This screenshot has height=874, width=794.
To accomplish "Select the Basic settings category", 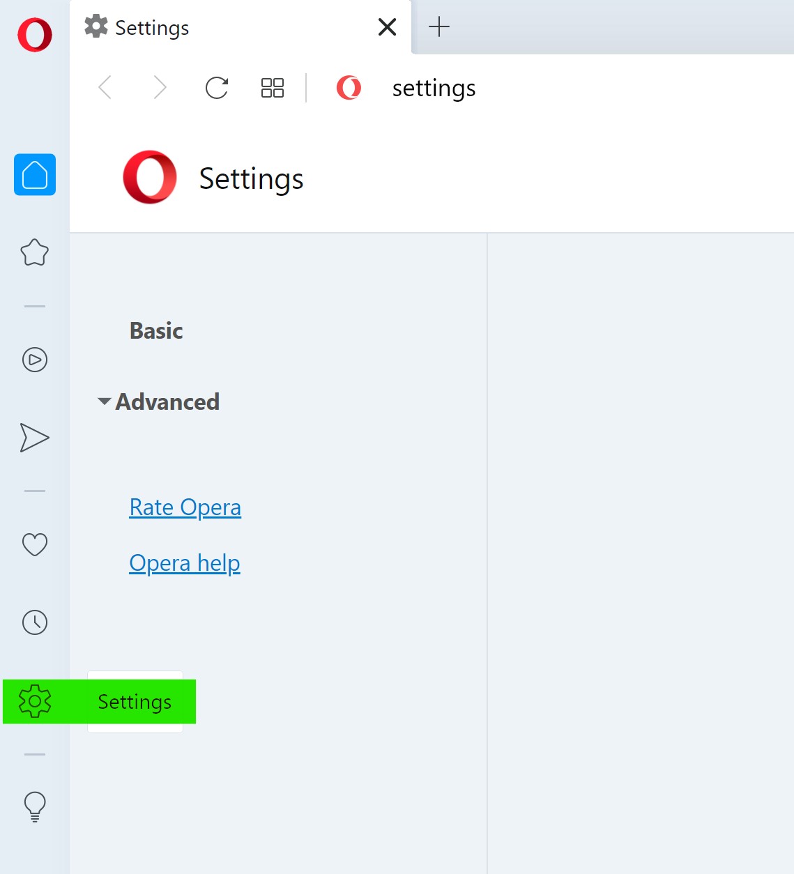I will tap(156, 331).
